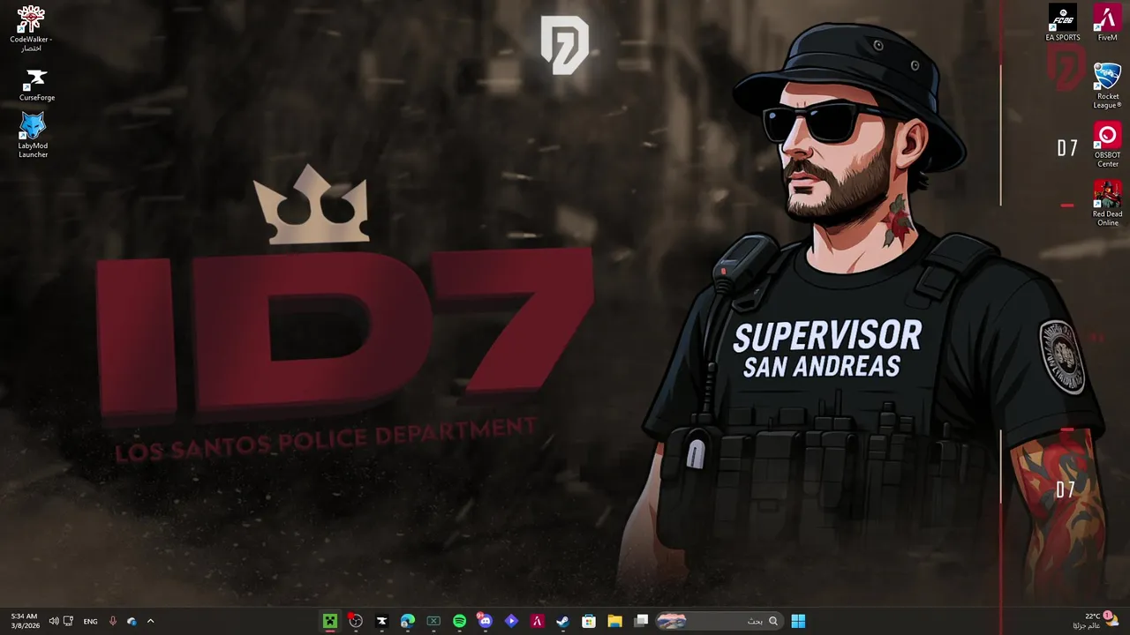Open the Rocket League desktop shortcut
This screenshot has width=1130, height=635.
[x=1107, y=86]
